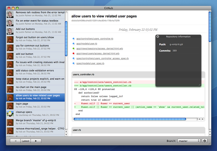Viewport: 217px width, 151px height.
Task: Click the commit list vertical scrollbar thumb
Action: (66, 39)
